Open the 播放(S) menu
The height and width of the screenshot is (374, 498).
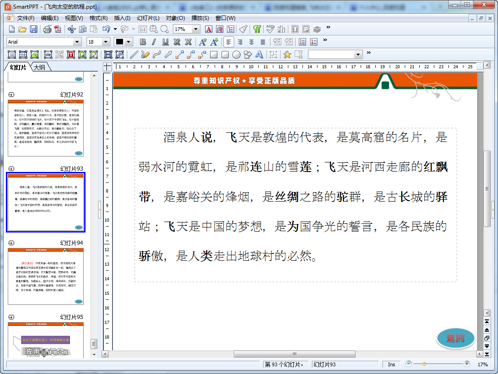(x=200, y=18)
